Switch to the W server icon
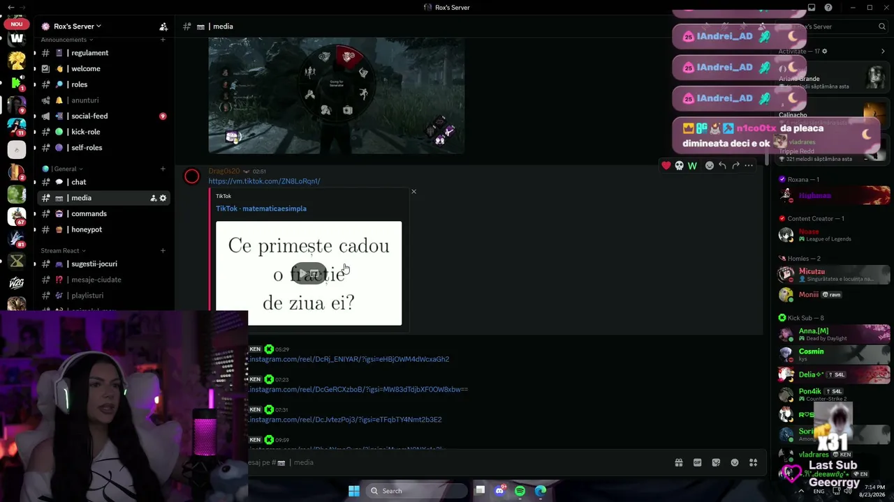Screen dimensions: 894x502 click(17, 39)
